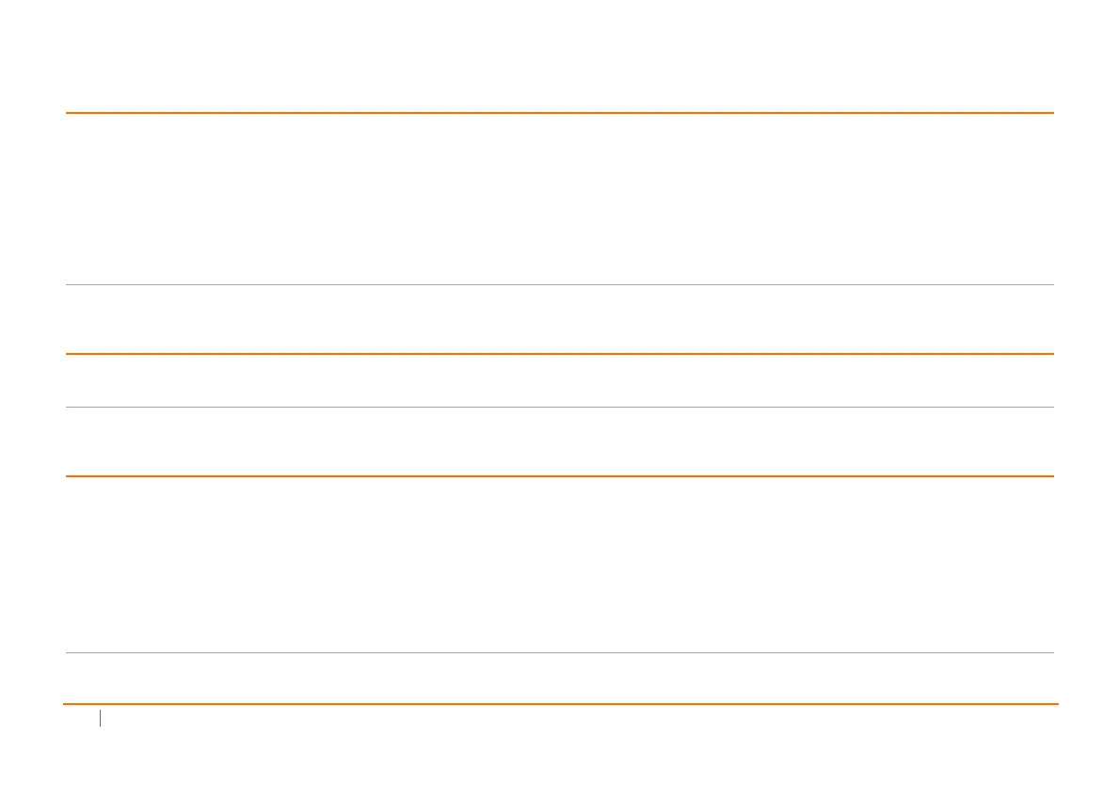Click the small vertical separator in footer
Screen dimensions: 1120x786
(x=100, y=719)
